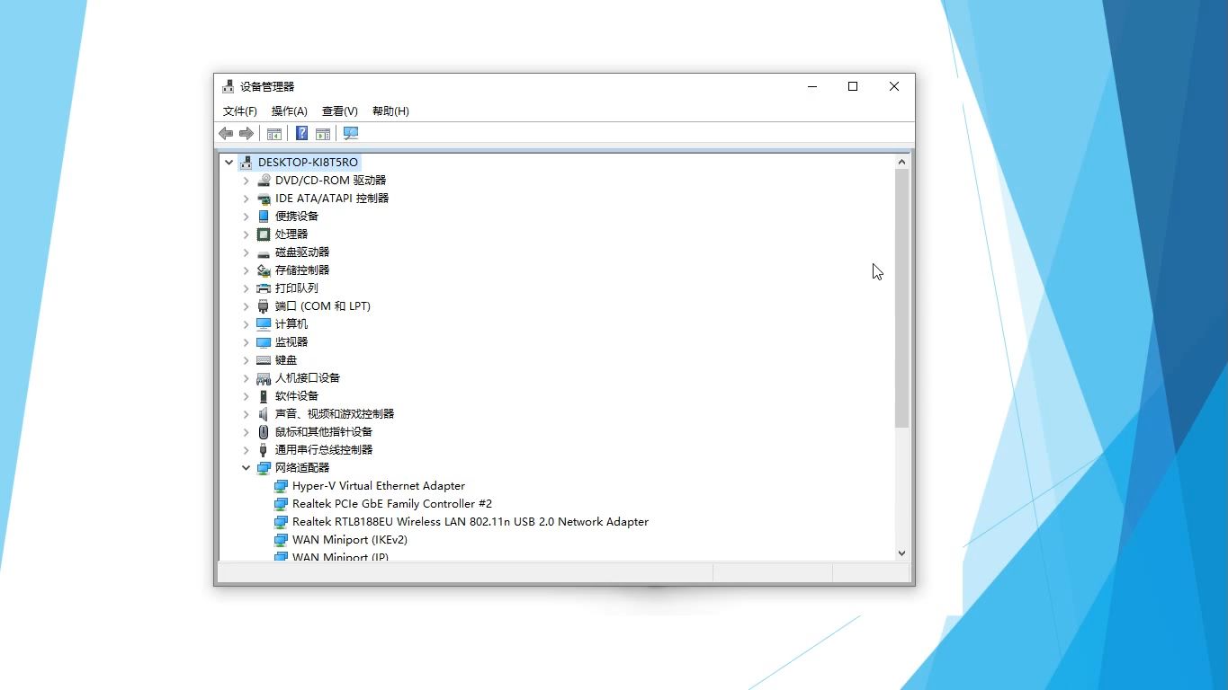
Task: Select the 存储控制器 label
Action: pyautogui.click(x=302, y=270)
